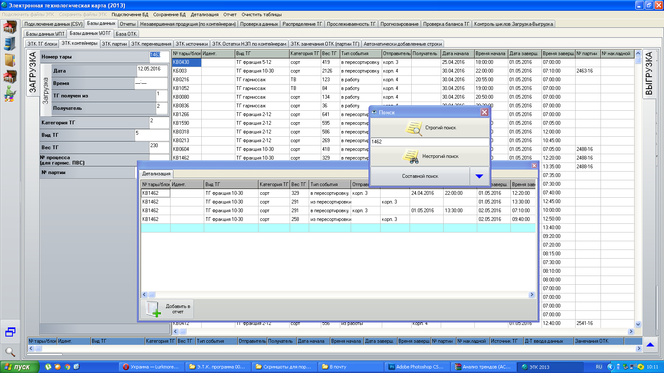
Task: Select the Детализация tab
Action: click(156, 174)
